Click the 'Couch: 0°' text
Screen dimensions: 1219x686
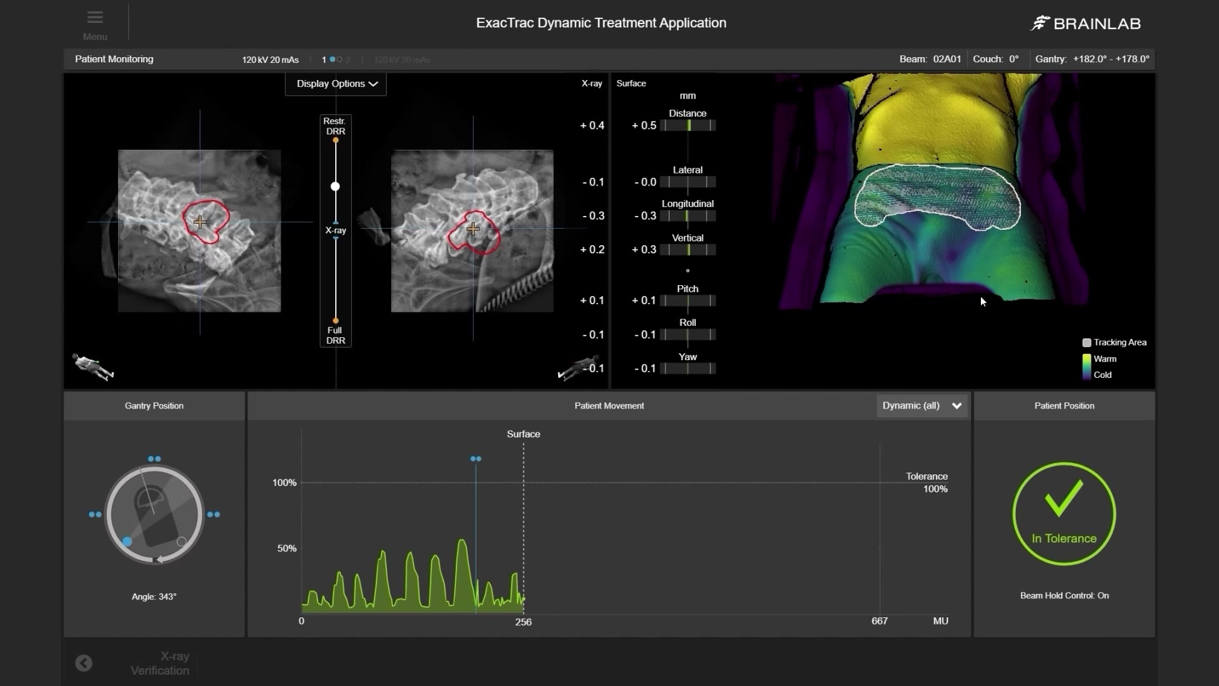pyautogui.click(x=996, y=59)
